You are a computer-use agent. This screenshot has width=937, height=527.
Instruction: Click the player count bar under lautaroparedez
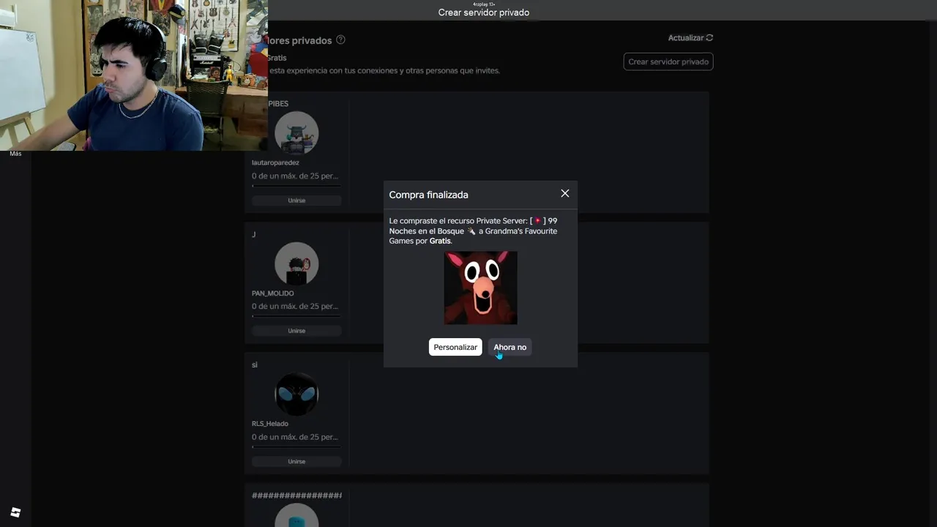coord(296,186)
